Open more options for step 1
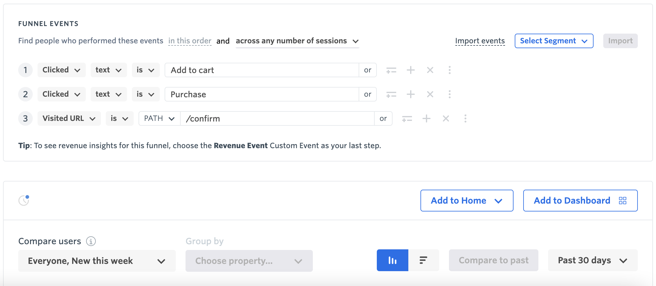 (449, 70)
